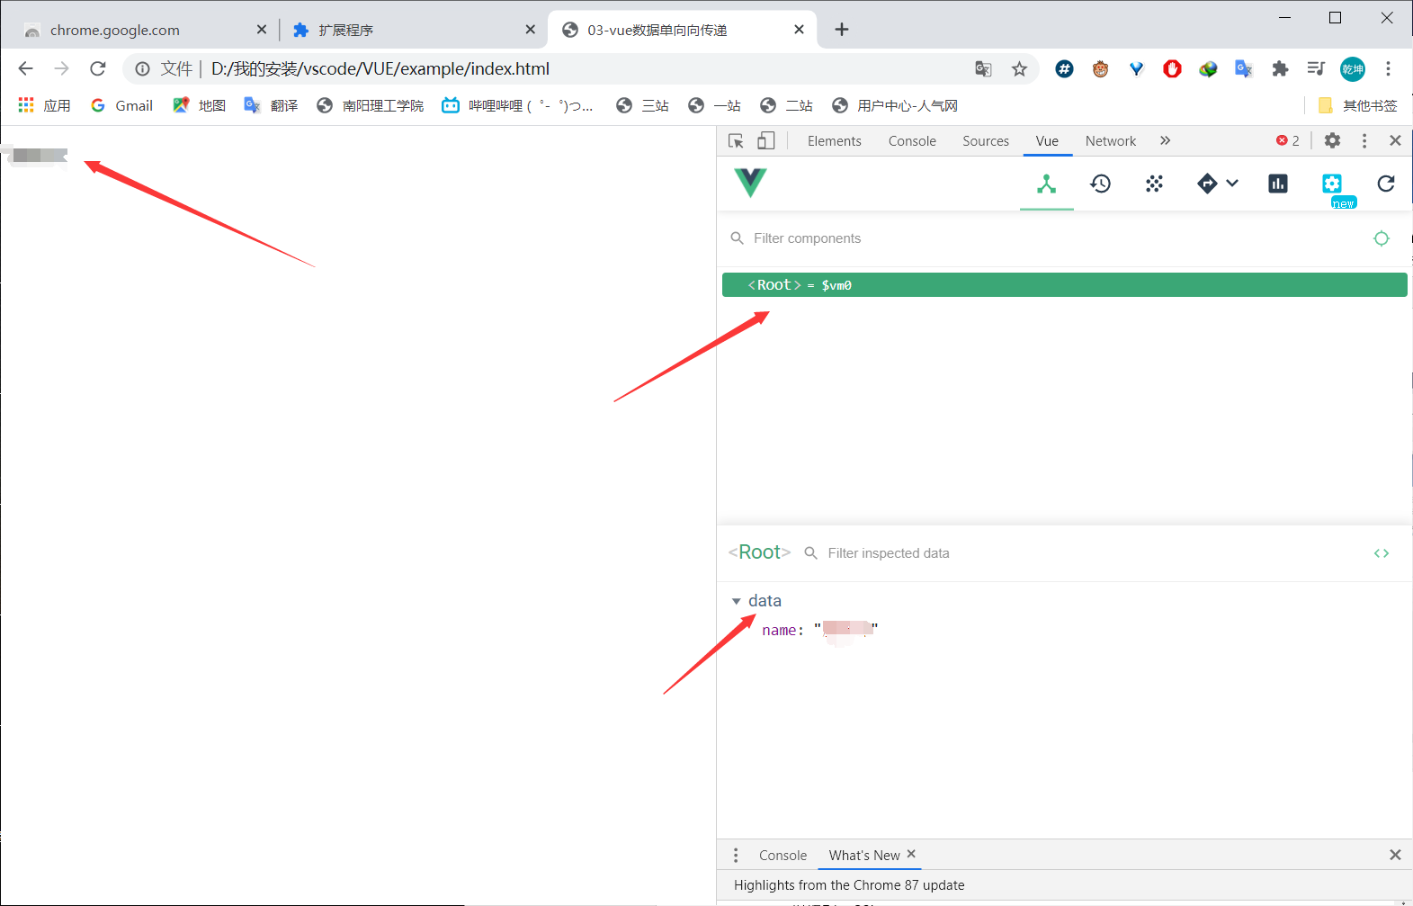Viewport: 1413px width, 906px height.
Task: Click the hash symbol extension icon
Action: click(1064, 69)
